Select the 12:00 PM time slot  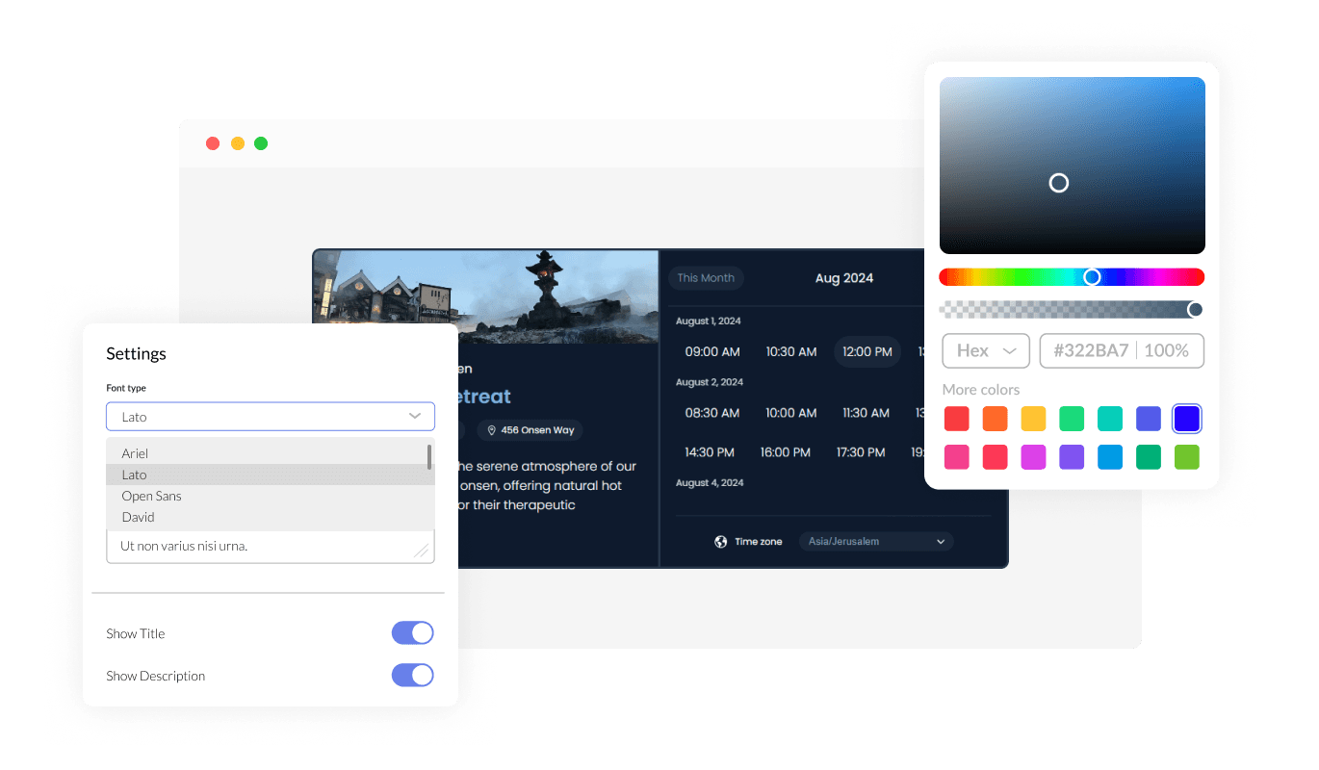click(x=866, y=352)
